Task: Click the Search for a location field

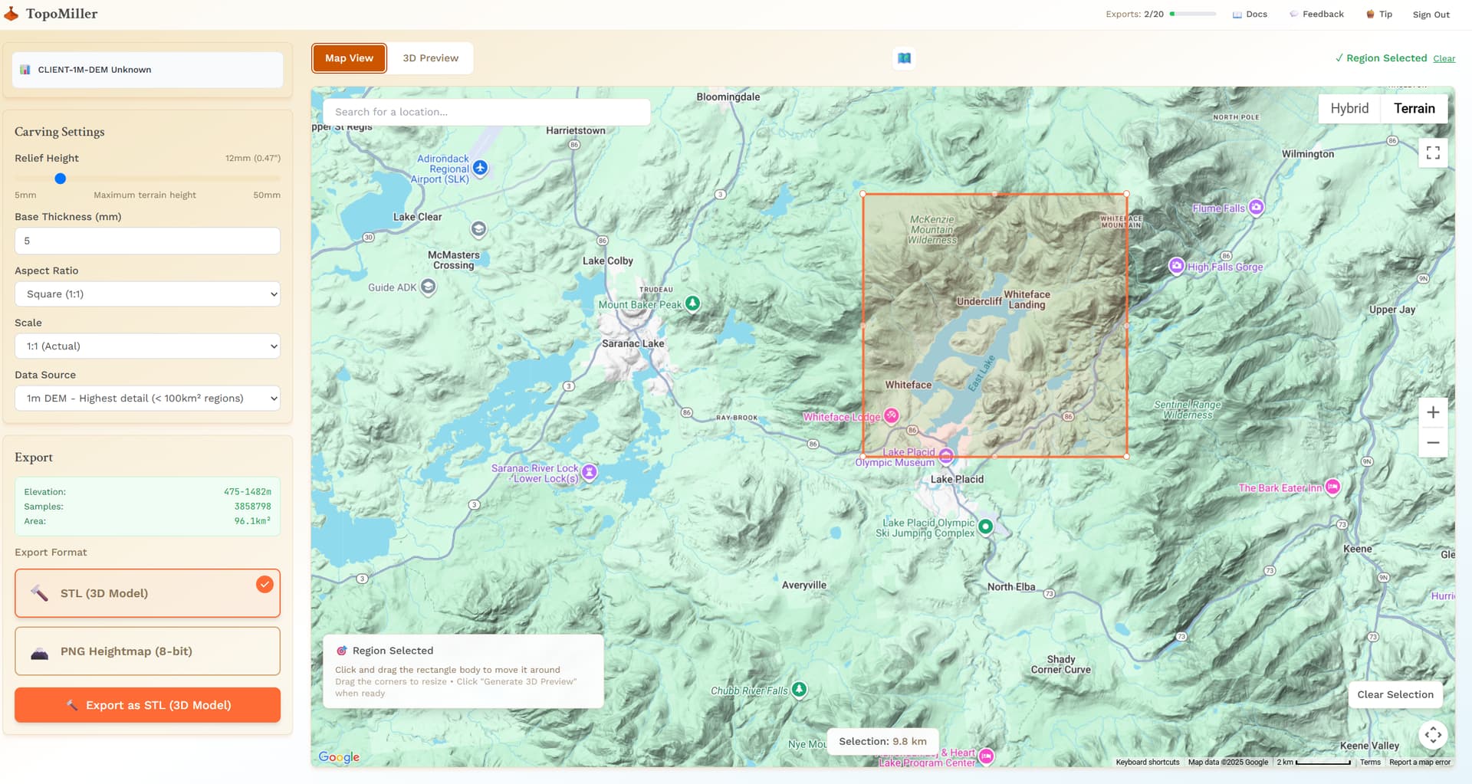Action: (x=486, y=112)
